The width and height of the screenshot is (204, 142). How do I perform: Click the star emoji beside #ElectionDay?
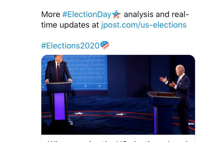tap(116, 14)
